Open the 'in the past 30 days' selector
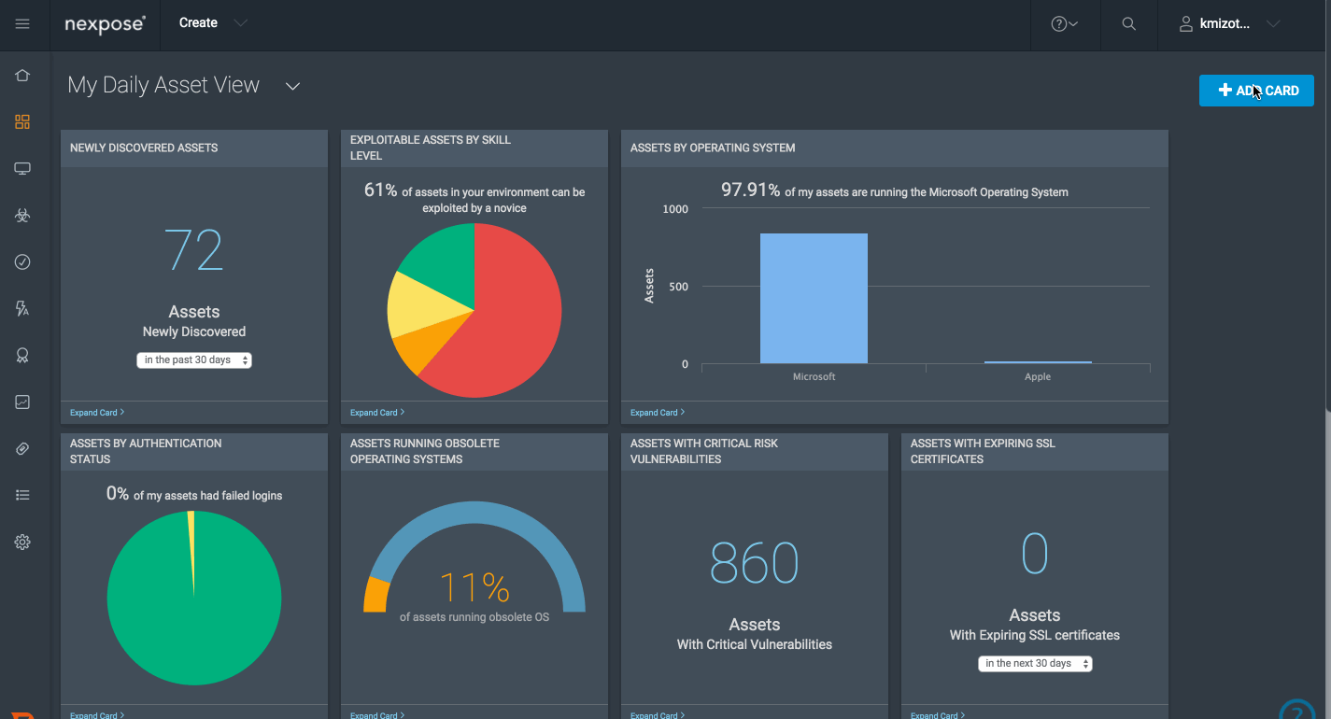1331x719 pixels. point(194,360)
